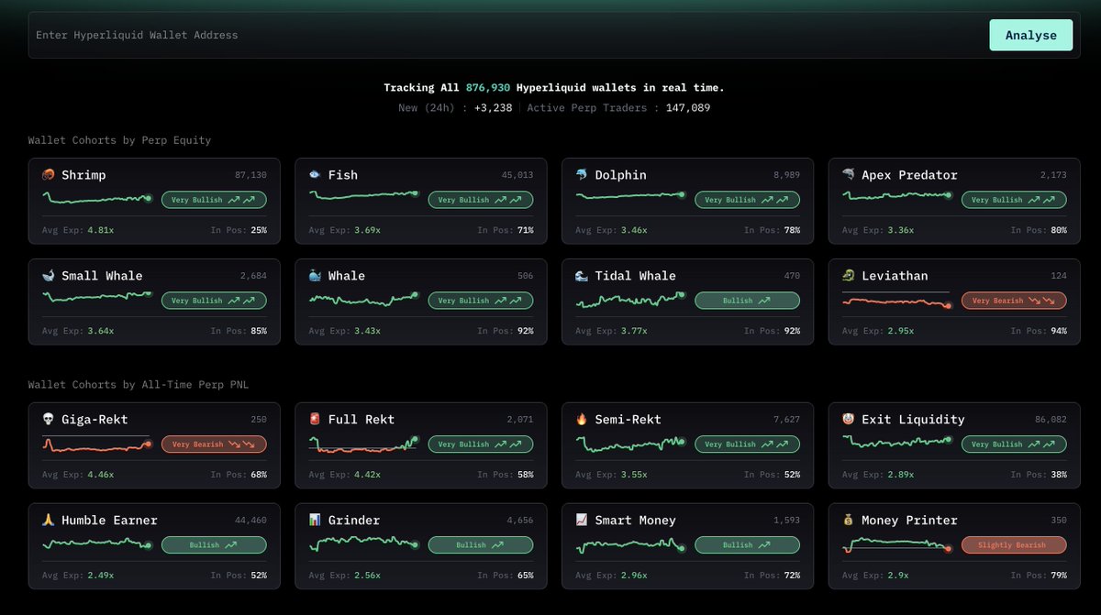Click the Fish cohort emoji icon

(316, 175)
